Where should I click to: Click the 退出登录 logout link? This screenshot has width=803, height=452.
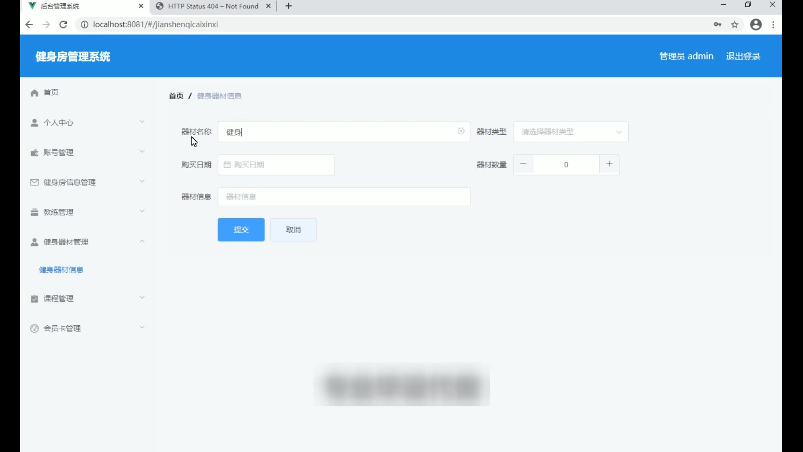[x=743, y=56]
